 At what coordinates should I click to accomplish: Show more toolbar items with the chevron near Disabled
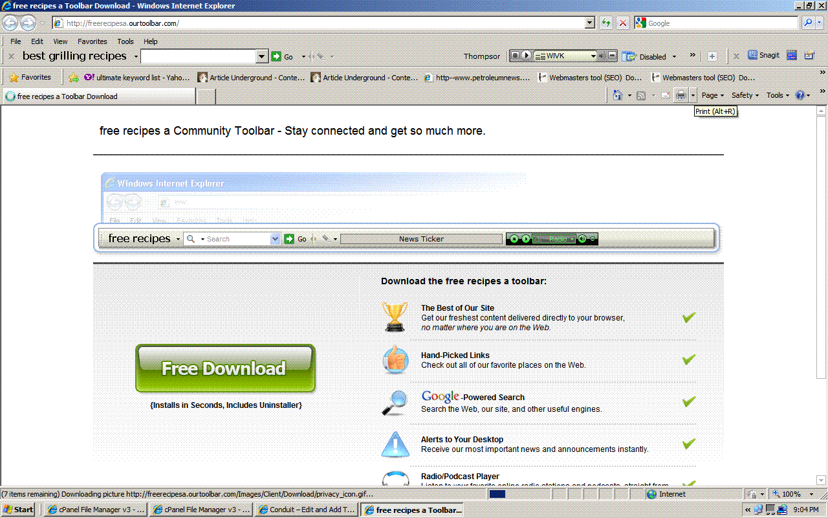point(692,55)
